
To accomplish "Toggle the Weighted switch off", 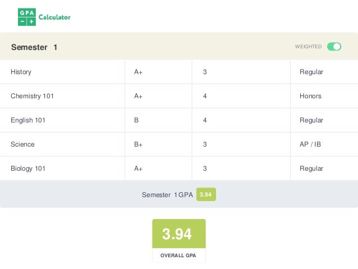I will tap(334, 47).
